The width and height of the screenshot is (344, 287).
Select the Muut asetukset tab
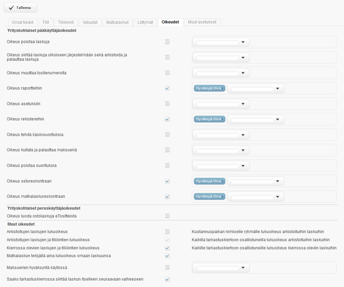coord(202,22)
